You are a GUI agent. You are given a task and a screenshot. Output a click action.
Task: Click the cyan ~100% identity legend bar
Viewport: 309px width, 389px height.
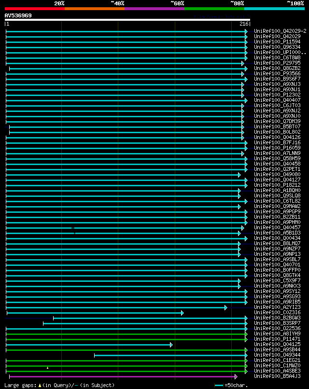(275, 9)
